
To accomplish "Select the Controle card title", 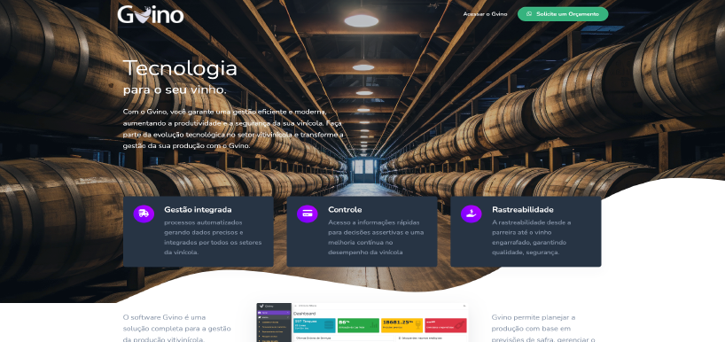I will pyautogui.click(x=345, y=210).
